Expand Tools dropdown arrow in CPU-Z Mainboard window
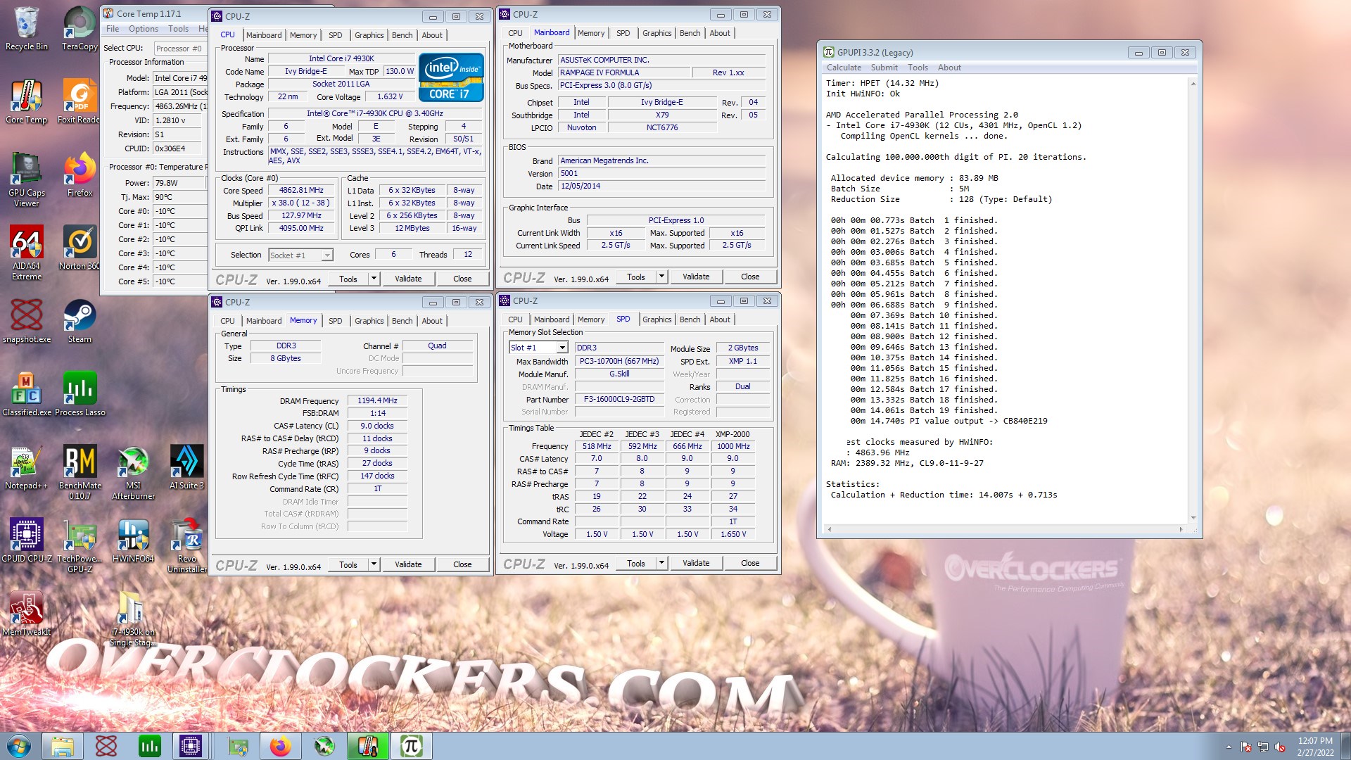 point(662,277)
